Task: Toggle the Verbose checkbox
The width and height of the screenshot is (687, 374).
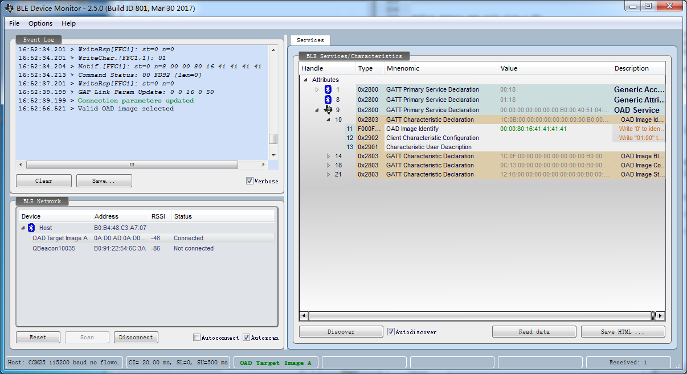Action: coord(250,181)
